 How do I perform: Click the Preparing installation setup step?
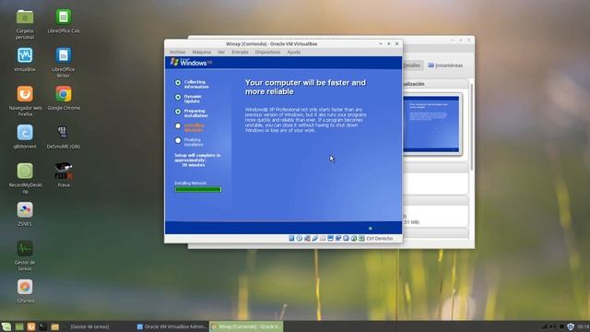pos(192,113)
